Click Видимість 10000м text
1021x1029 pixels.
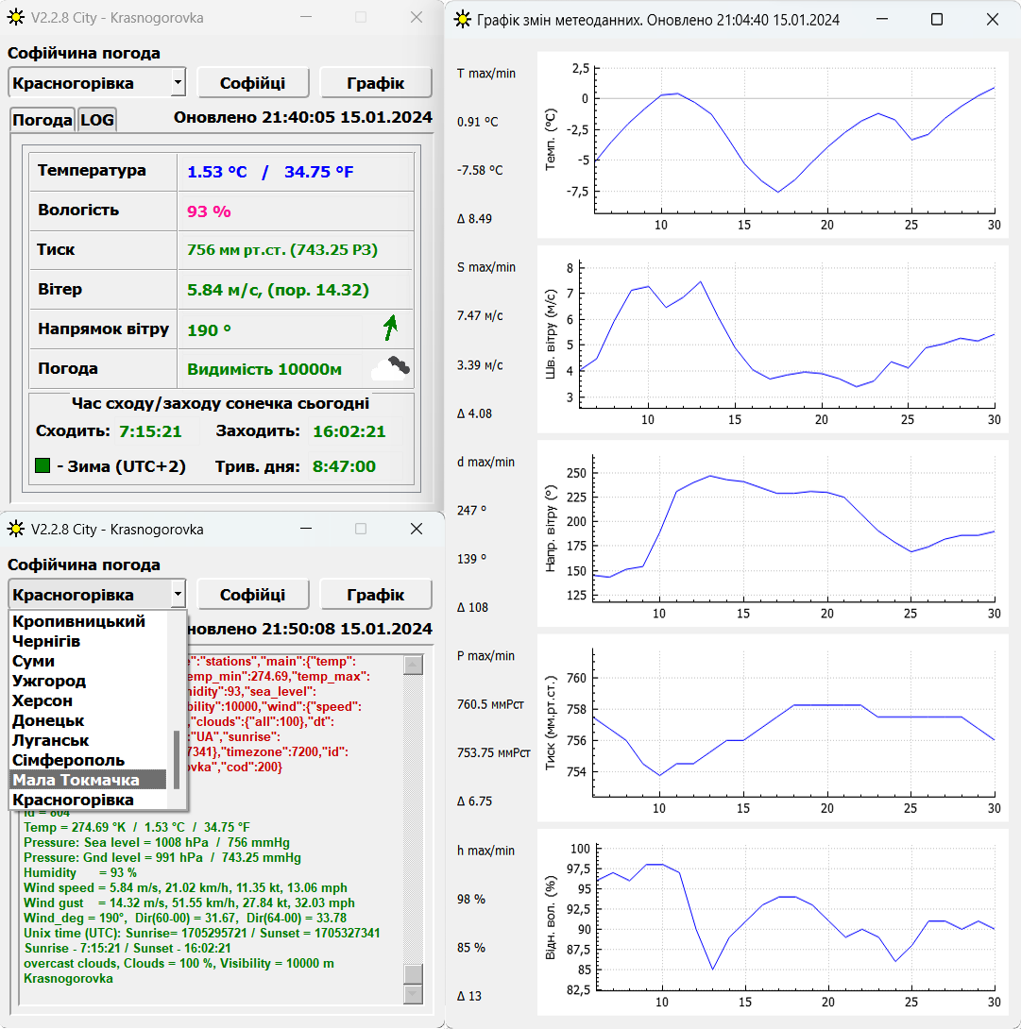[264, 369]
